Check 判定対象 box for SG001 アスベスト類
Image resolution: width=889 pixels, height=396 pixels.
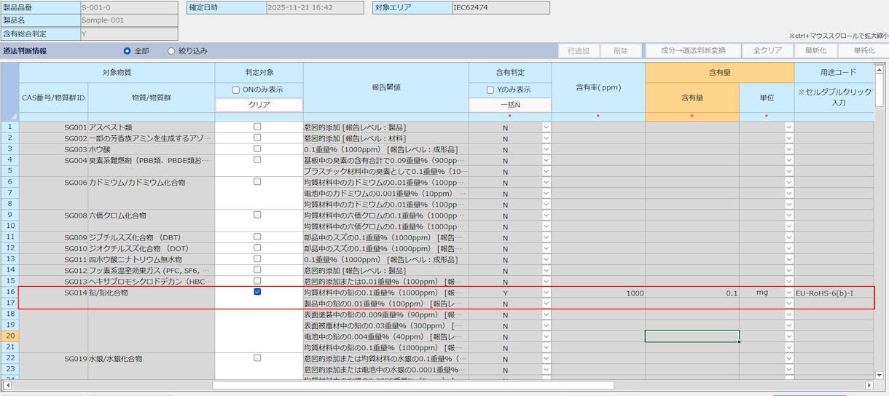click(257, 127)
